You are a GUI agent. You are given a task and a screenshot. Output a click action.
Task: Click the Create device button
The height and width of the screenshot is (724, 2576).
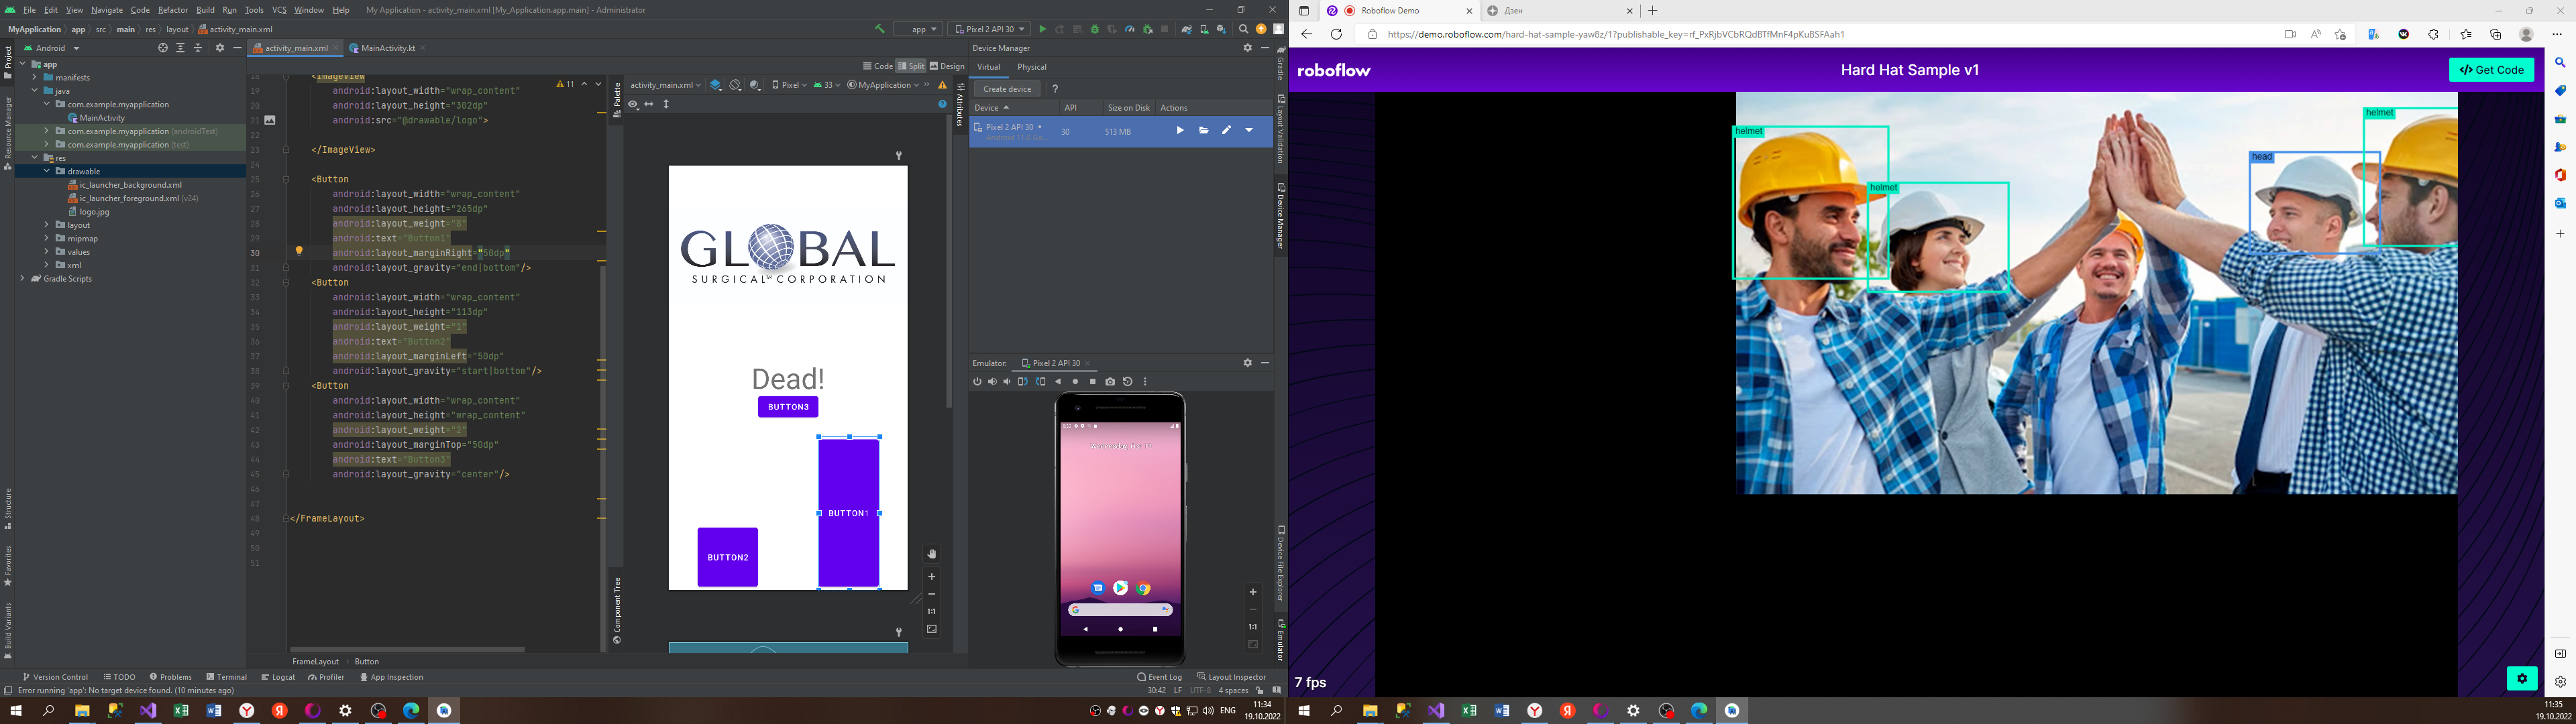(x=1007, y=89)
